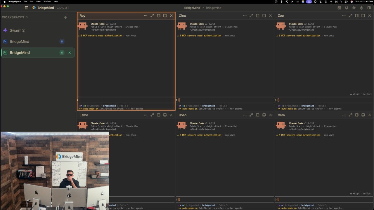Open the settings gear in the toolbar
The width and height of the screenshot is (374, 210).
point(361,8)
